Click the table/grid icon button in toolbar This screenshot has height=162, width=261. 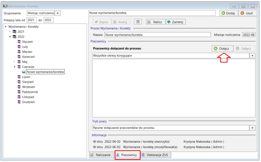tap(138, 22)
